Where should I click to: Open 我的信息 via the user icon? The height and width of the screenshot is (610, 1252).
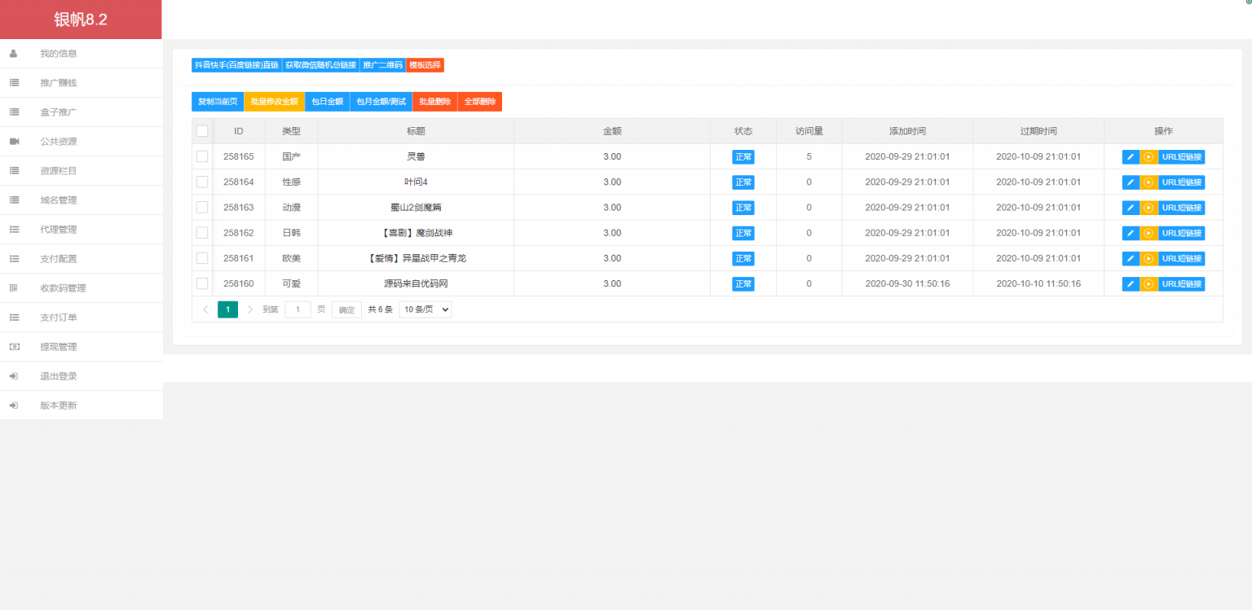12,53
